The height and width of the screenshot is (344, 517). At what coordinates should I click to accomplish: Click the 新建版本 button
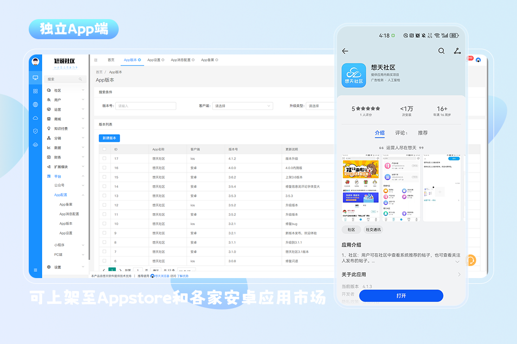(109, 138)
